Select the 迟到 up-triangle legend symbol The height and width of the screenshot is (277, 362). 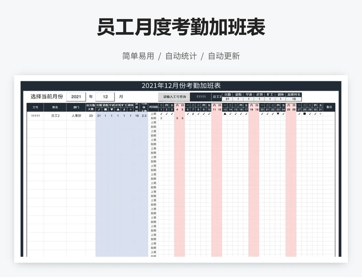(118, 109)
